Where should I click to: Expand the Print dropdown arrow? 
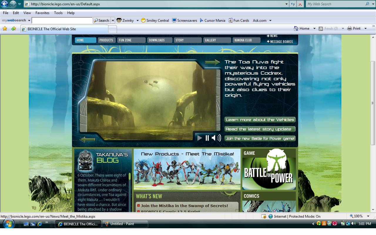click(365, 28)
